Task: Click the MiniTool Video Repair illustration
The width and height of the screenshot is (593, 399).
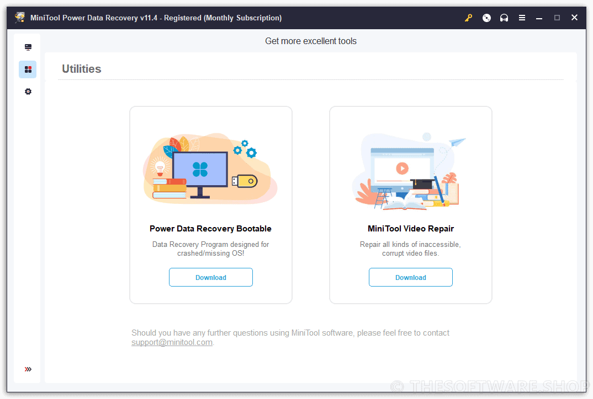Action: (409, 171)
